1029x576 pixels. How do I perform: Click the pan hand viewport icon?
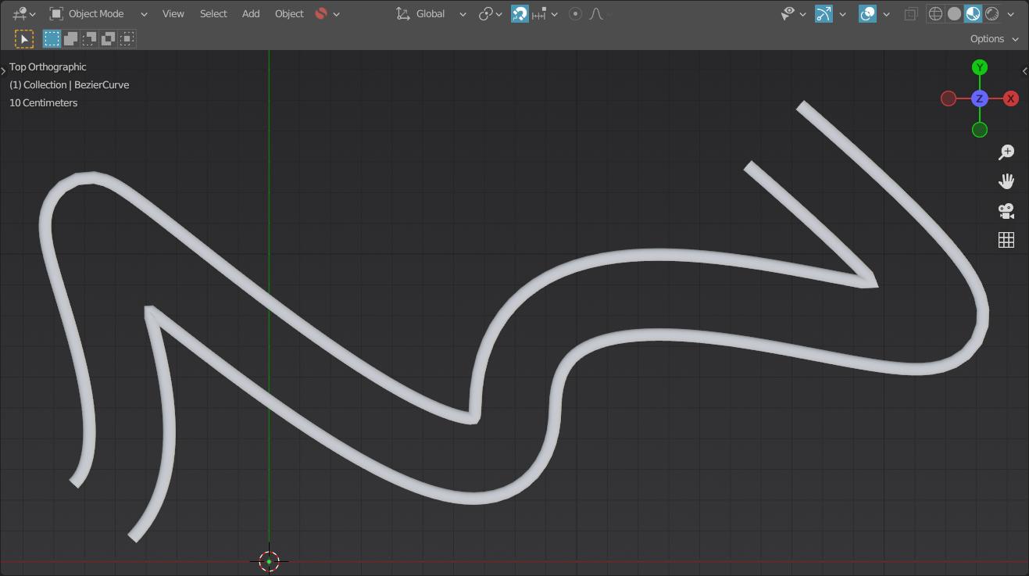[x=1006, y=181]
